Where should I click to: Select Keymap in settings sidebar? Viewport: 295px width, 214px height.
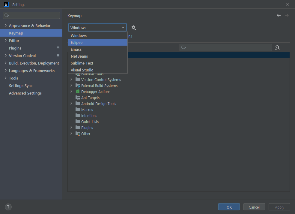[31, 33]
